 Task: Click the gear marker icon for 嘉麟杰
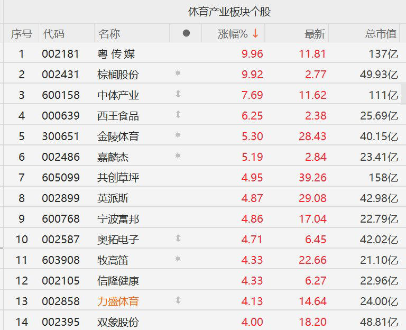click(x=178, y=155)
